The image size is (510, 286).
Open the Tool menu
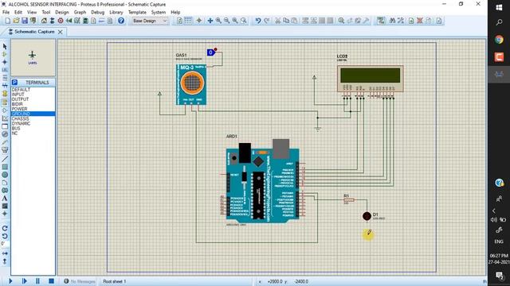(46, 13)
